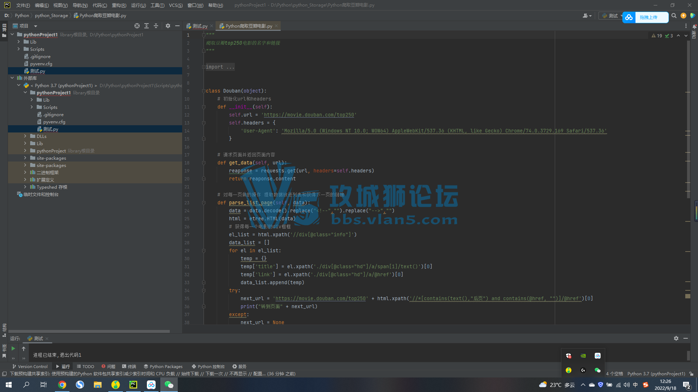
Task: Toggle the 运行 tool window
Action: [x=62, y=366]
